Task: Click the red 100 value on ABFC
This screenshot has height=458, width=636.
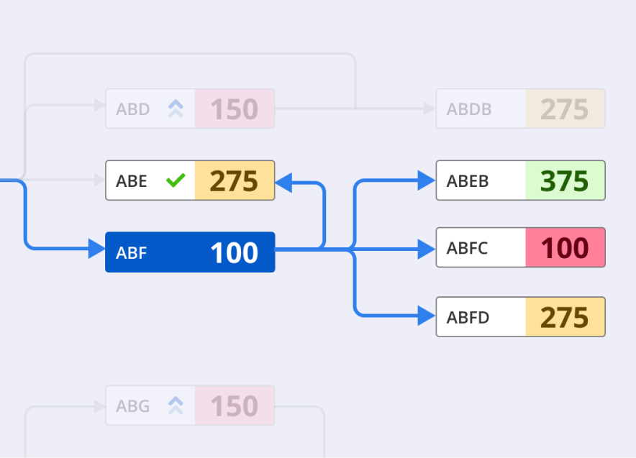Action: point(565,249)
